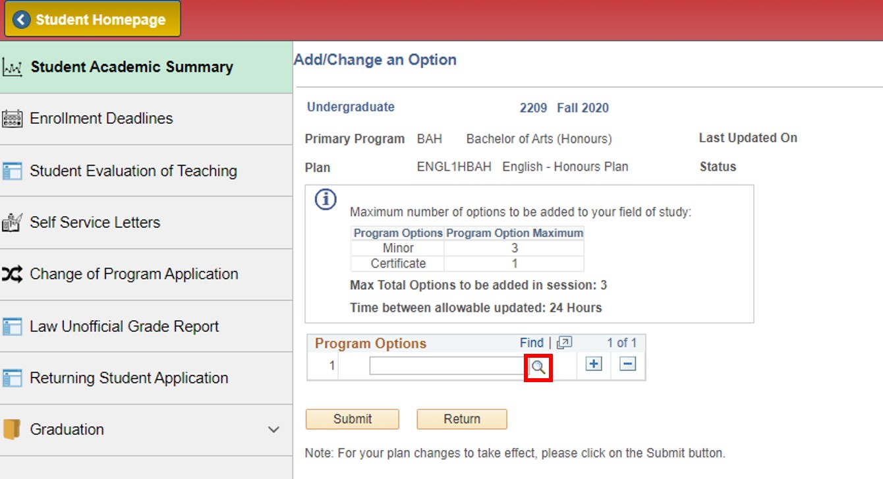Click the empty program option input field
This screenshot has width=883, height=479.
448,367
